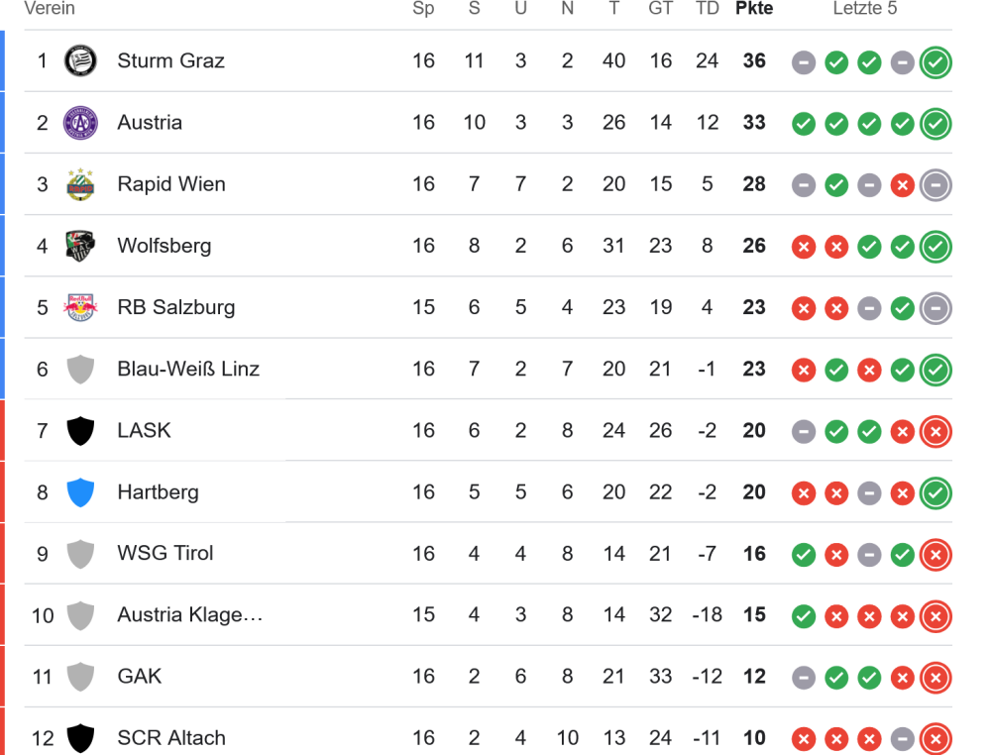Select the gray draw circle in Rapid Wien's form
Image resolution: width=991 pixels, height=755 pixels.
coord(804,185)
